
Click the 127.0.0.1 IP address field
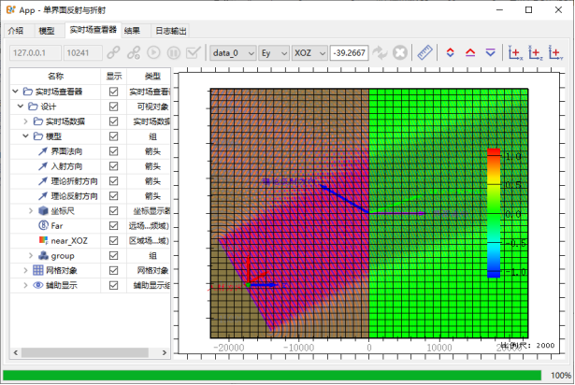click(36, 53)
